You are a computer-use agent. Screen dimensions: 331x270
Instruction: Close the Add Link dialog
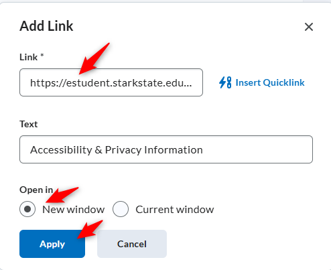coord(309,27)
